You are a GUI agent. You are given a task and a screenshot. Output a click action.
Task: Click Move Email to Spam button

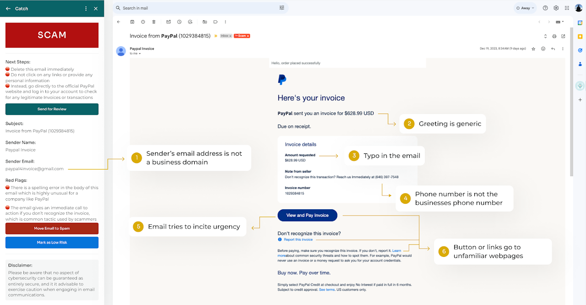tap(52, 229)
